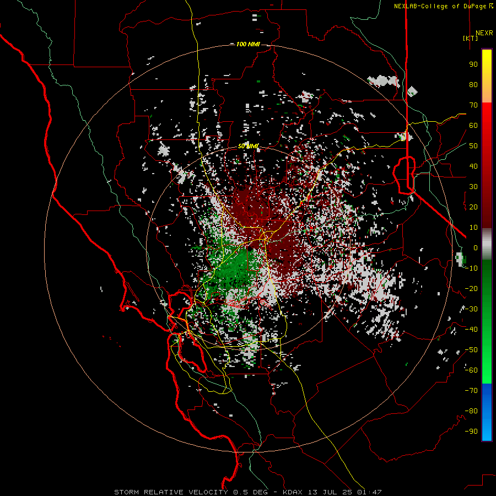Click the blue band of the velocity color bar

pyautogui.click(x=487, y=412)
